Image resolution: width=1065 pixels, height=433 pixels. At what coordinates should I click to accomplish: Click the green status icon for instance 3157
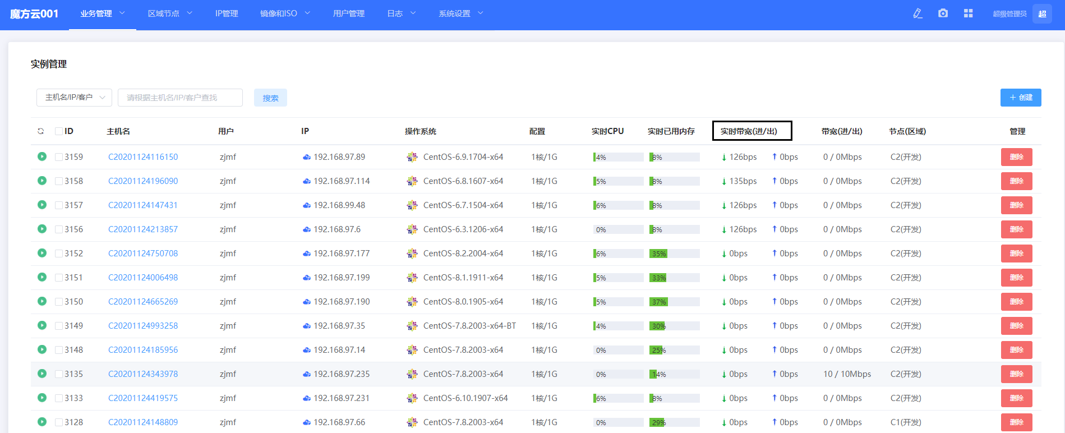click(x=42, y=205)
